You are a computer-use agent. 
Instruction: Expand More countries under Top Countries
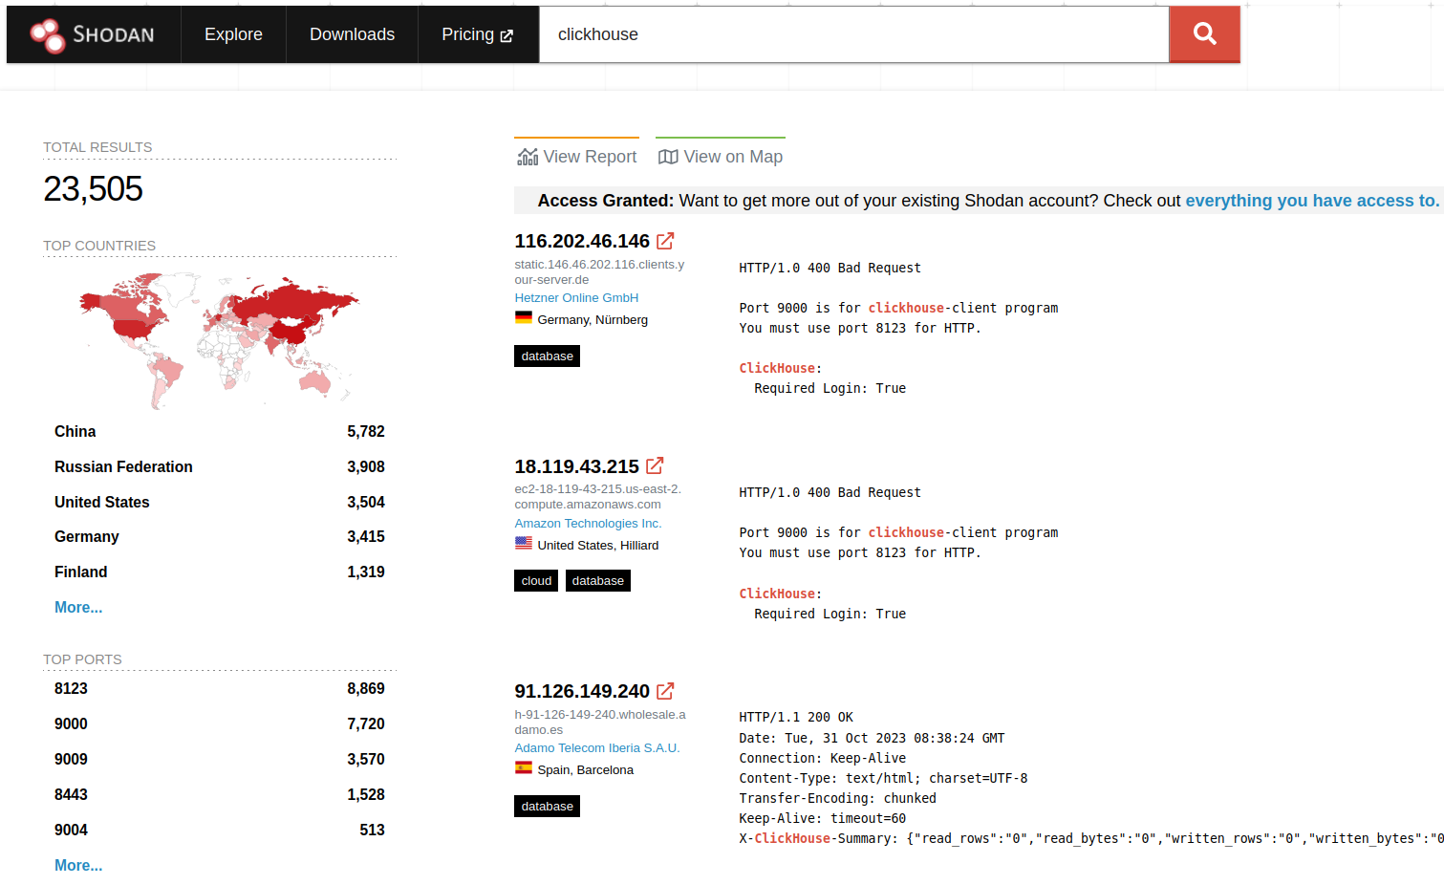click(78, 607)
